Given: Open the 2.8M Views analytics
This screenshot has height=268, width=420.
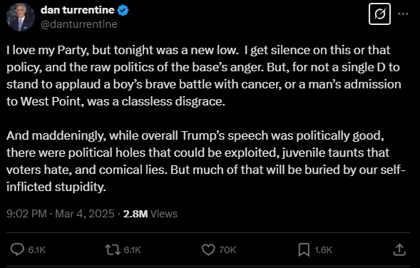Looking at the screenshot, I should pyautogui.click(x=150, y=214).
